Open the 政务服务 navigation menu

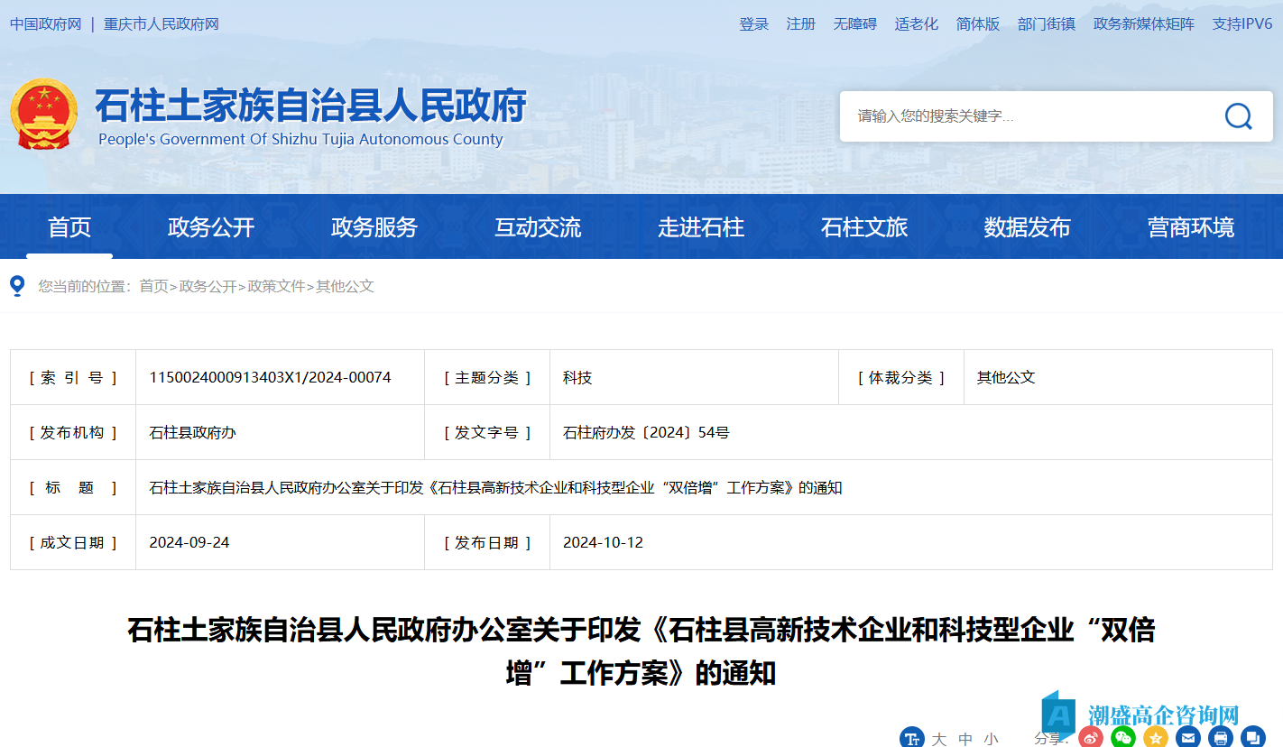tap(374, 227)
